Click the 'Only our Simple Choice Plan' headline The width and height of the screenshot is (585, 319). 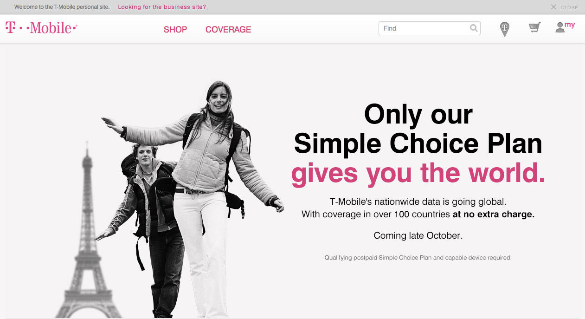[418, 129]
